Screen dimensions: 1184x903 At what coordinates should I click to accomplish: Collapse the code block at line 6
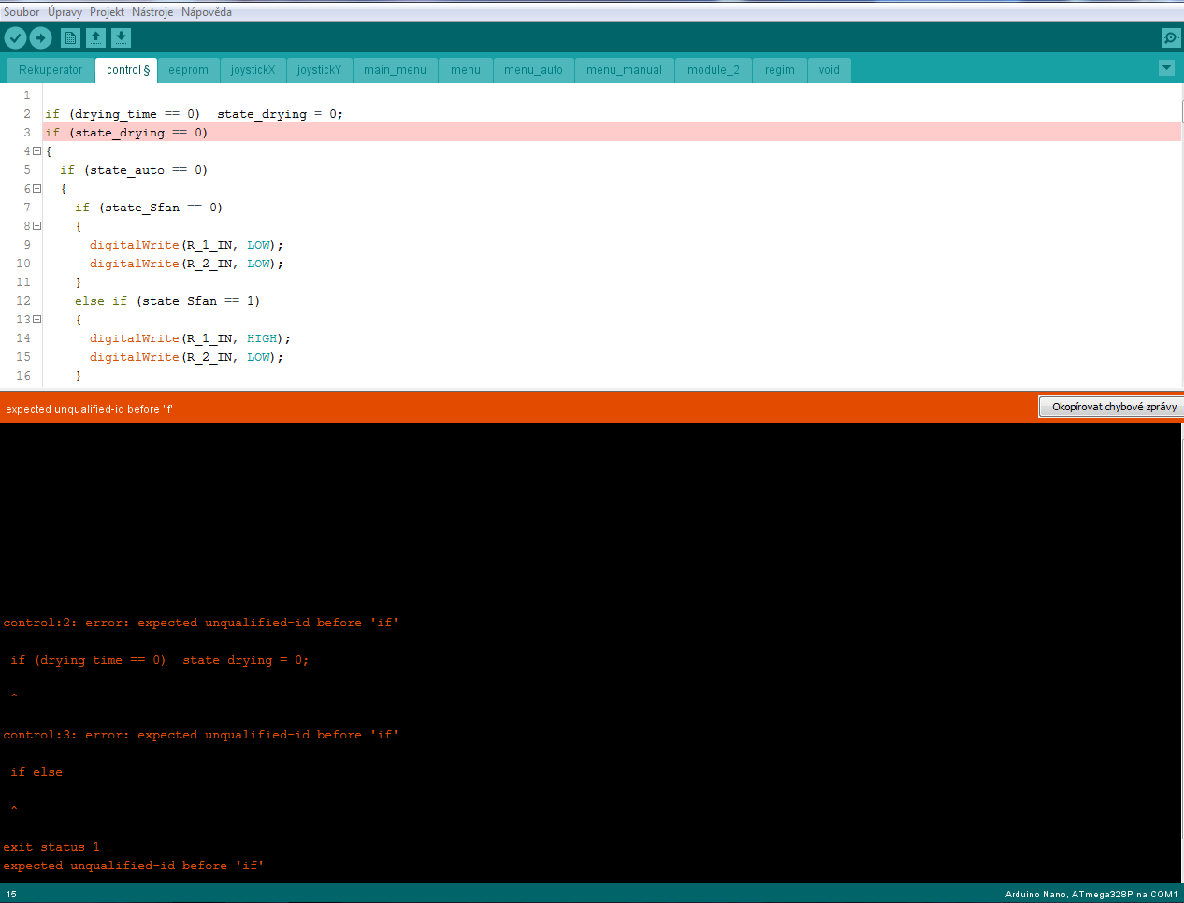[x=37, y=189]
